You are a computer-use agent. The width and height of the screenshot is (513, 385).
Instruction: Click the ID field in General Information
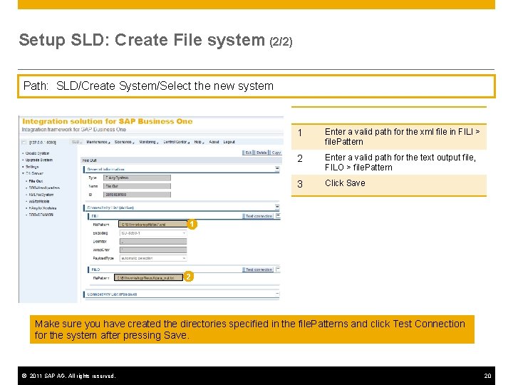pos(137,195)
